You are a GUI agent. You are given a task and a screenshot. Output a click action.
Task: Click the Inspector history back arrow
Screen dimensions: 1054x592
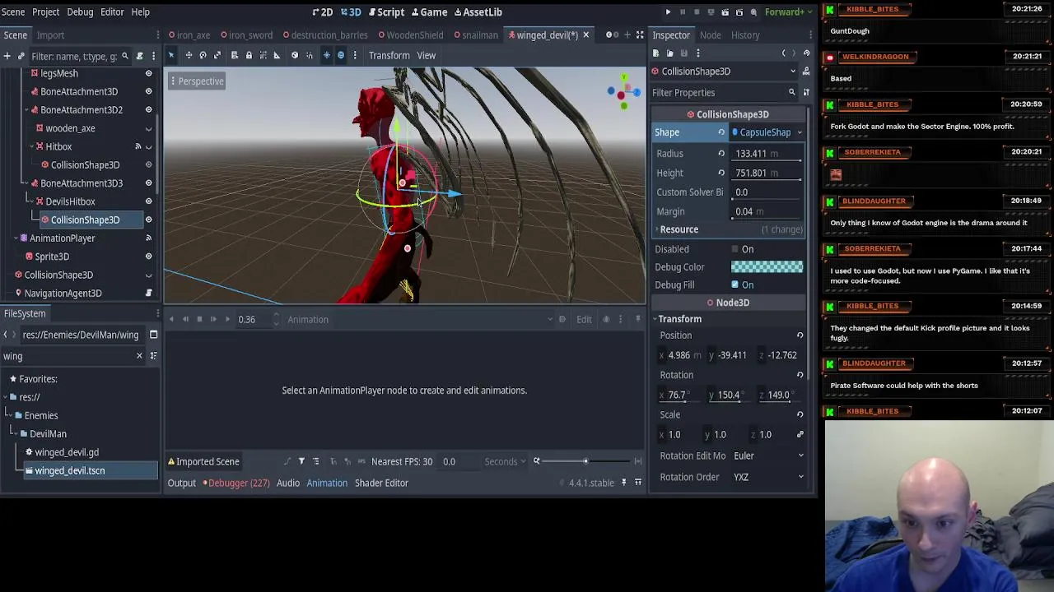(x=784, y=53)
